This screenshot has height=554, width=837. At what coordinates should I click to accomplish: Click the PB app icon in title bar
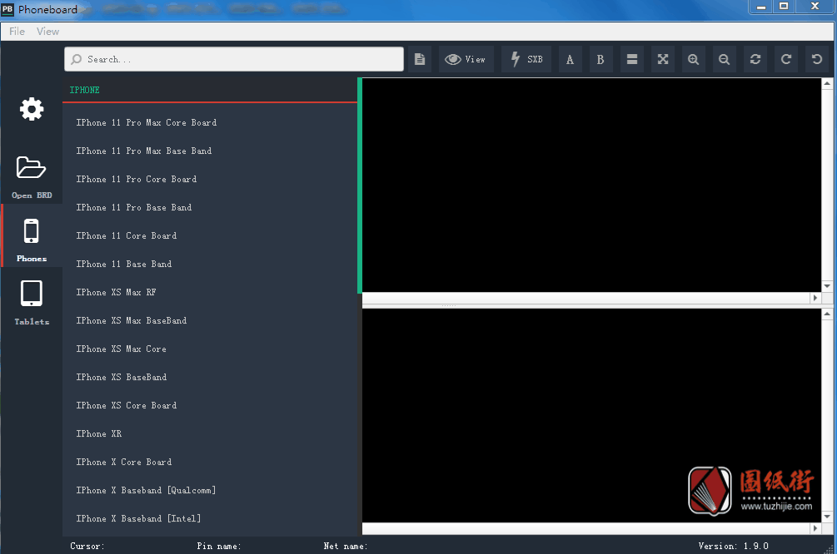click(7, 9)
